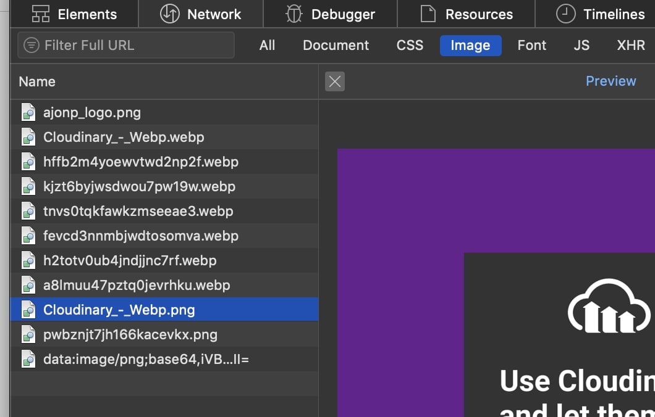Image resolution: width=655 pixels, height=417 pixels.
Task: Click file icon beside tnvs0tqkfawkzmseeae3.webp
Action: tap(28, 210)
